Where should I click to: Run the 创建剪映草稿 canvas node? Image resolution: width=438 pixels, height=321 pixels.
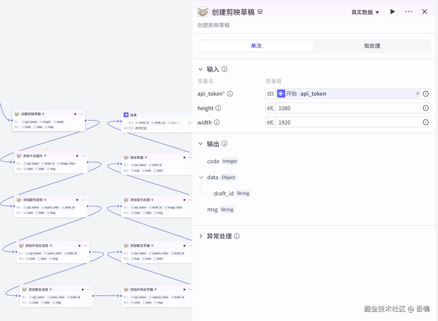[x=75, y=114]
